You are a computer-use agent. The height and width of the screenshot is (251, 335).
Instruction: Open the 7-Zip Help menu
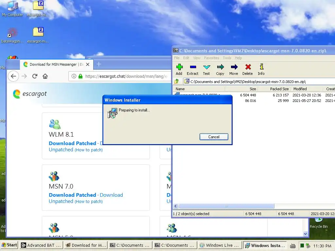238,58
